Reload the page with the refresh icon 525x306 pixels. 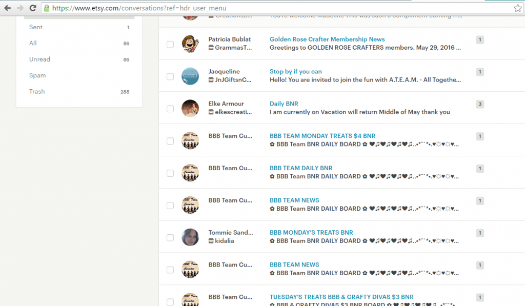click(x=32, y=8)
